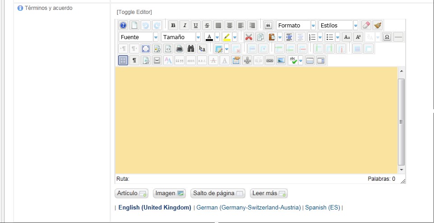Image resolution: width=434 pixels, height=223 pixels.
Task: Insert special character with the Omega icon
Action: tap(387, 37)
